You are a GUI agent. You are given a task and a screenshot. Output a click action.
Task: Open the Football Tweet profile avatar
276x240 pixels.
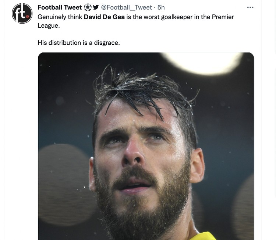[21, 14]
